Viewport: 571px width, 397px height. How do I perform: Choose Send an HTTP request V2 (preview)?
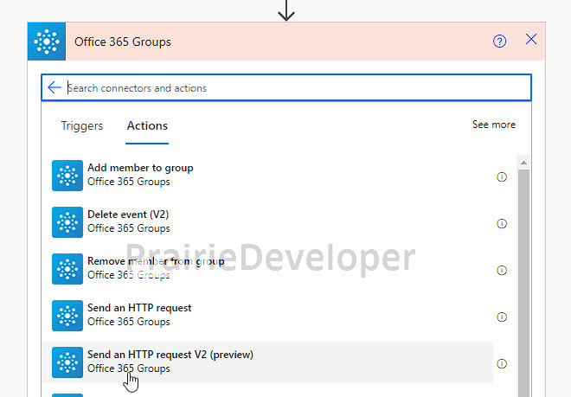267,362
